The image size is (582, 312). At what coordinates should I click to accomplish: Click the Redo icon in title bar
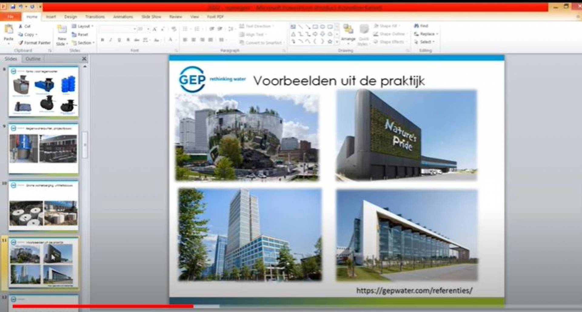coord(32,6)
